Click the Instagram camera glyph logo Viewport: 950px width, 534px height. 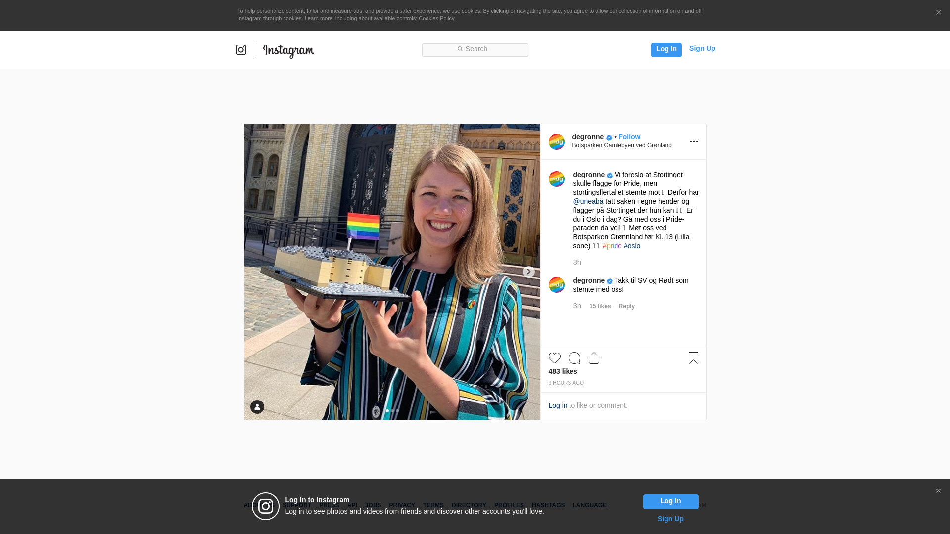pos(241,50)
